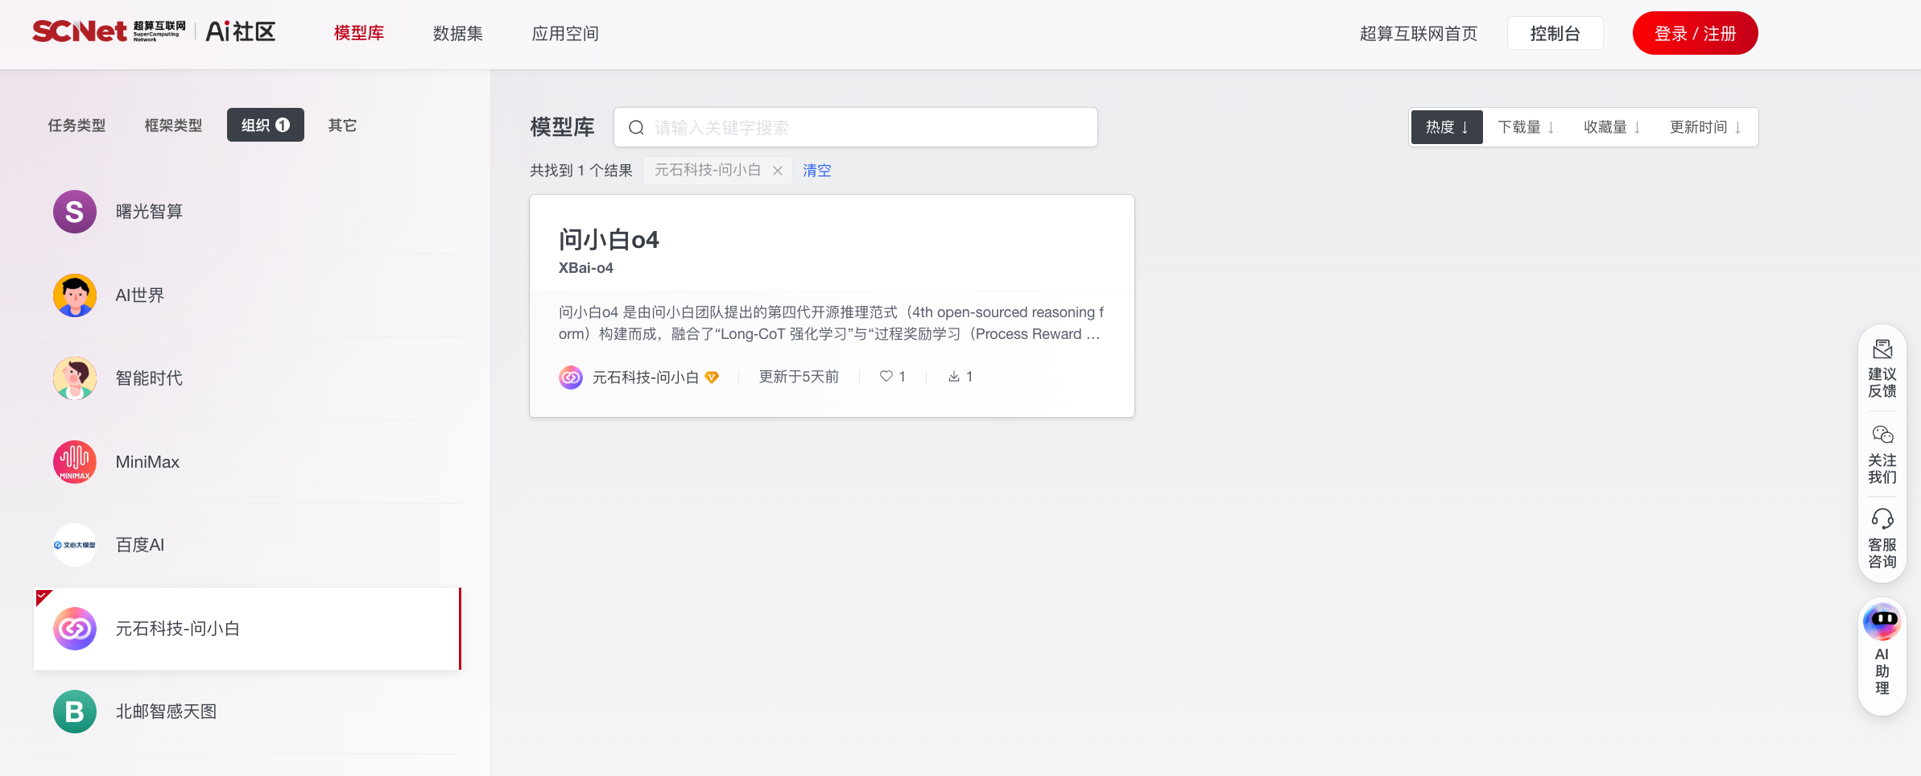Switch to 框架类型 filter tab
Image resolution: width=1921 pixels, height=776 pixels.
tap(173, 126)
